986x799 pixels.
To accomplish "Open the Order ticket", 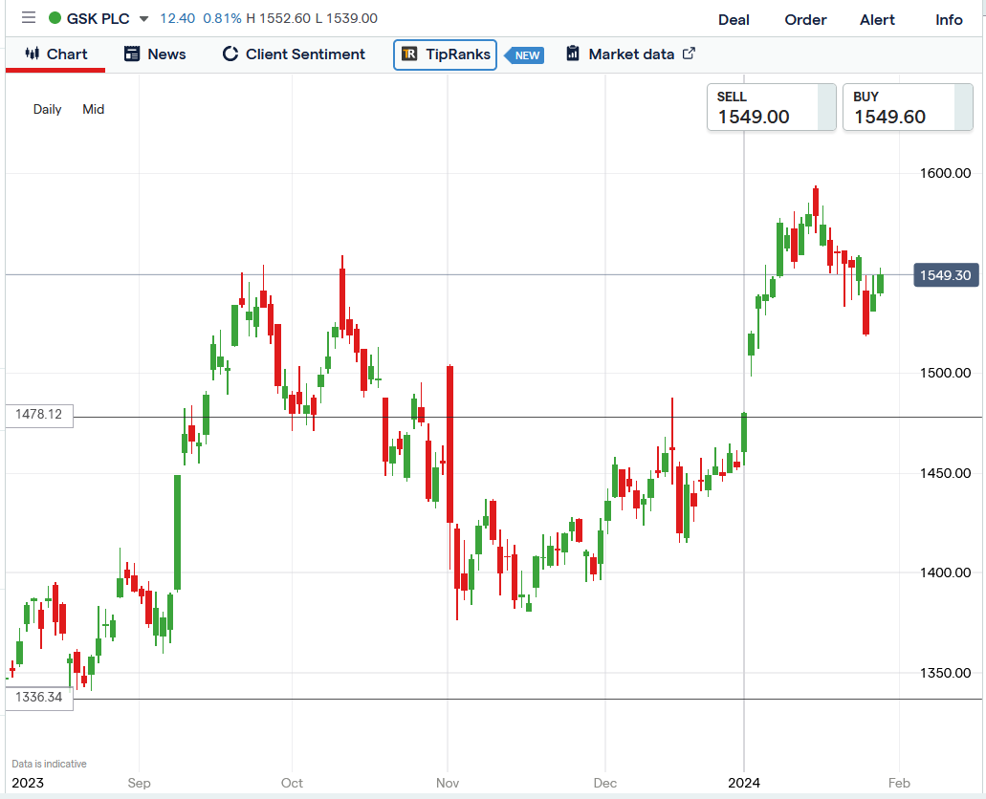I will pos(805,19).
